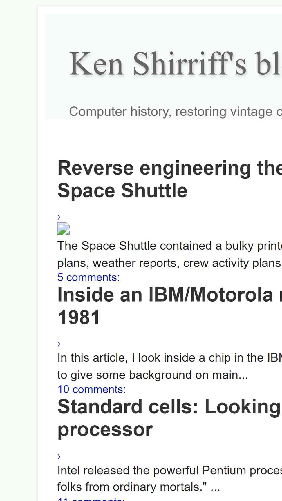
Task: Open the "10 comments:" link
Action: click(x=92, y=389)
